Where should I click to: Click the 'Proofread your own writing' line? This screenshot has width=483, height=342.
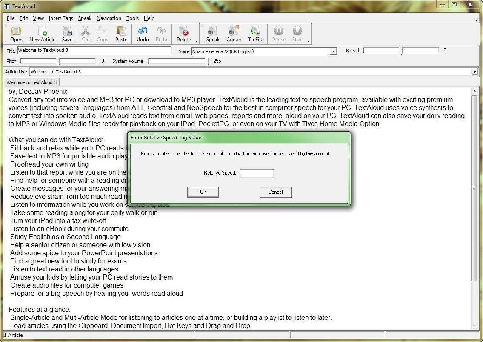point(49,164)
